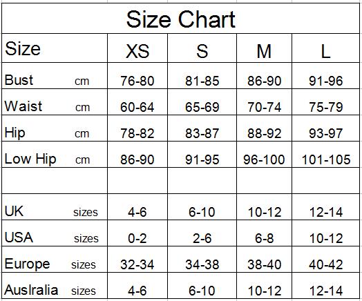The width and height of the screenshot is (362, 301).
Task: Select the USA size 0-2 cell
Action: pyautogui.click(x=137, y=233)
